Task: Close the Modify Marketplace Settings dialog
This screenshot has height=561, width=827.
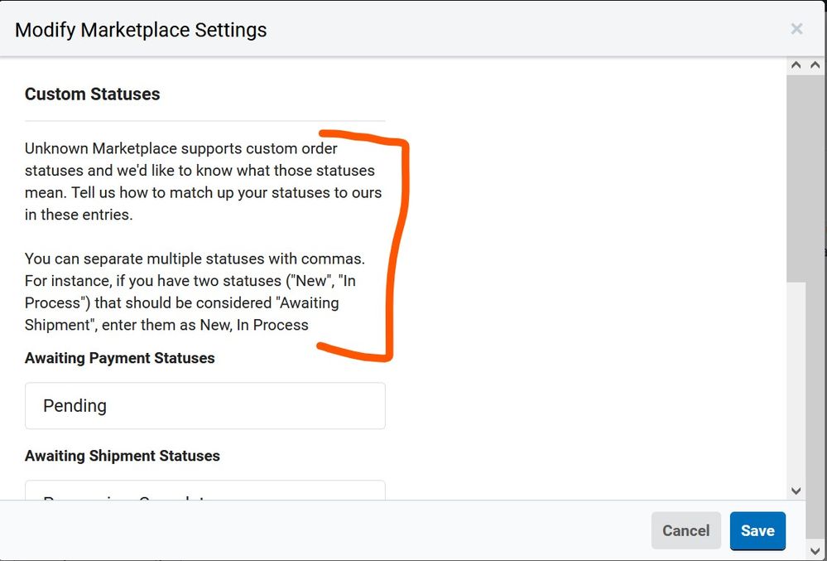Action: point(796,28)
